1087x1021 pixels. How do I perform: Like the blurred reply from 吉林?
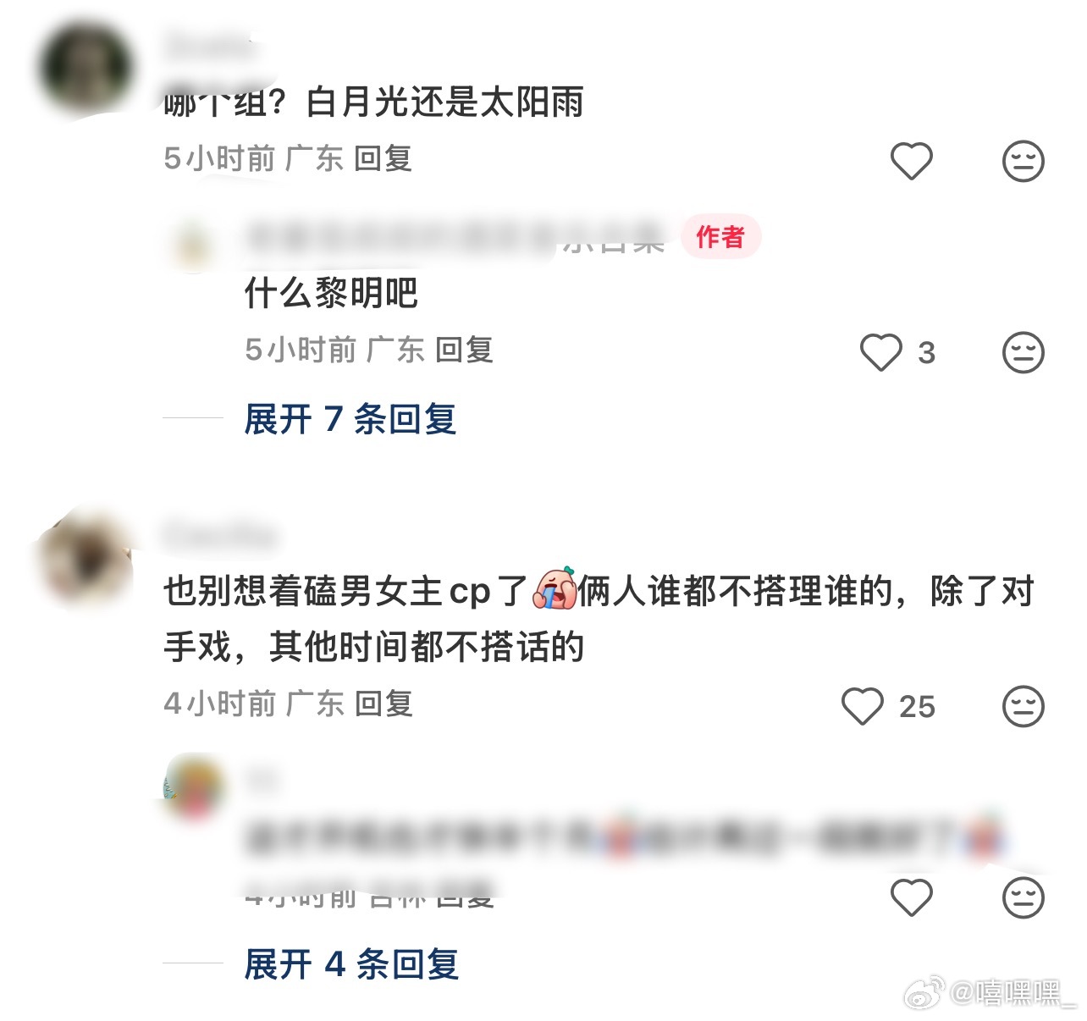(x=911, y=897)
